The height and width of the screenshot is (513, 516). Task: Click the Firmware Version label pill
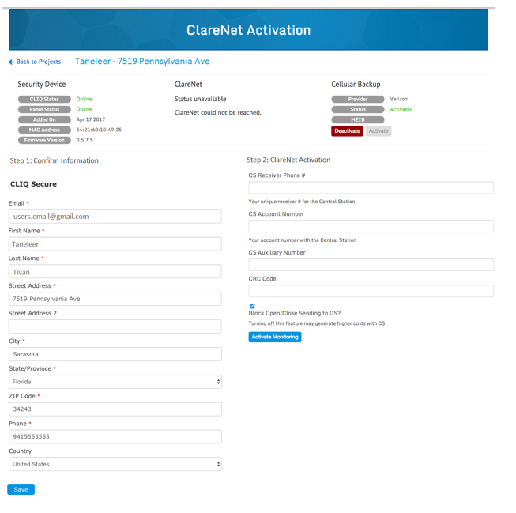pos(44,140)
